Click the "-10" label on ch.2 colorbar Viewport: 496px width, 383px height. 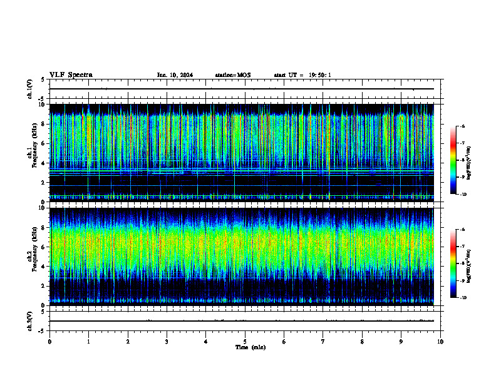(x=463, y=298)
